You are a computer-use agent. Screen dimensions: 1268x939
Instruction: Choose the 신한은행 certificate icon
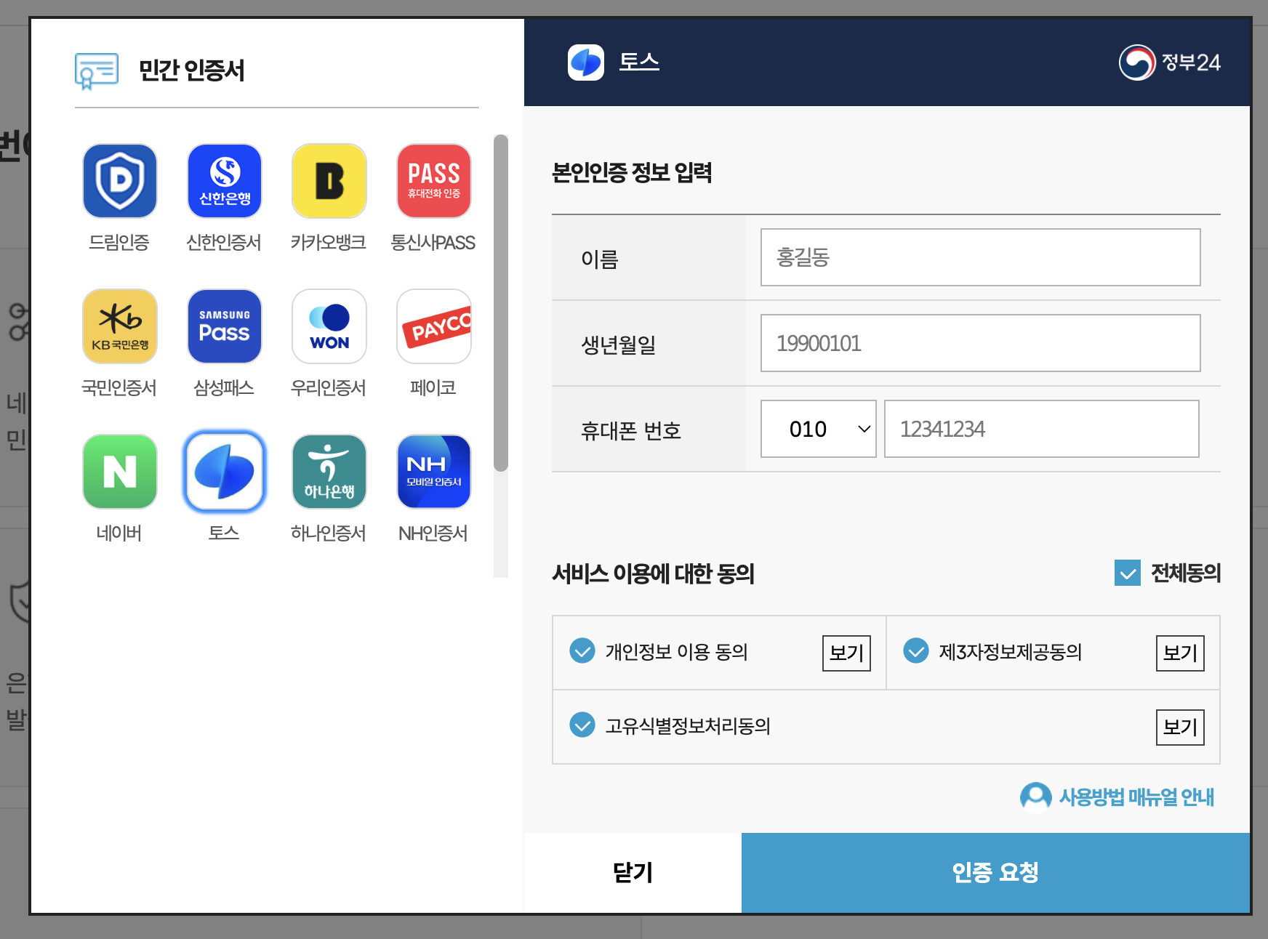(225, 181)
